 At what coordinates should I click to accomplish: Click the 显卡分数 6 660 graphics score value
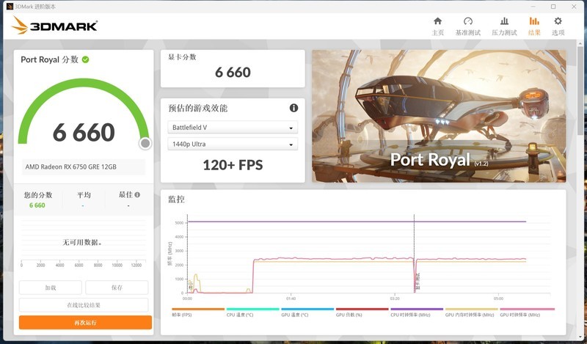click(x=233, y=72)
